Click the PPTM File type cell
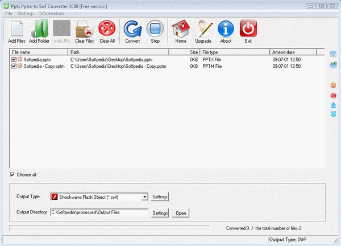The height and width of the screenshot is (246, 341). (x=212, y=66)
